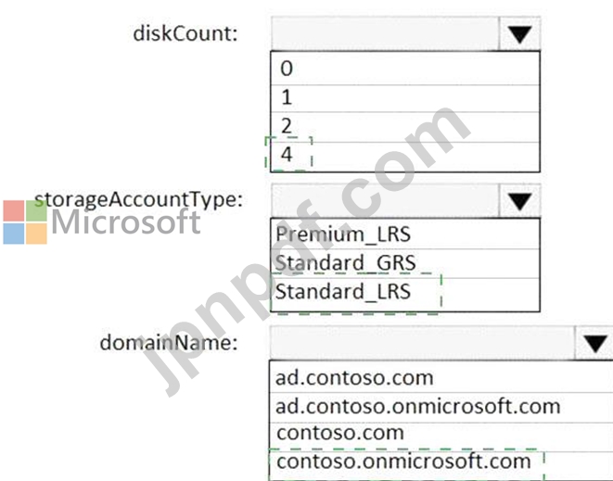Click the storageAccountType combo box field
Viewport: 613px width, 481px height.
click(x=385, y=201)
